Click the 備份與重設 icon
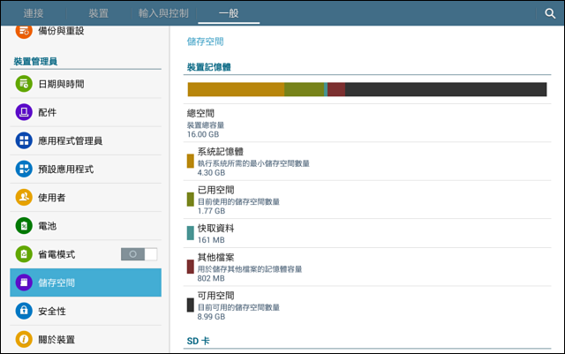The width and height of the screenshot is (565, 354). tap(24, 31)
